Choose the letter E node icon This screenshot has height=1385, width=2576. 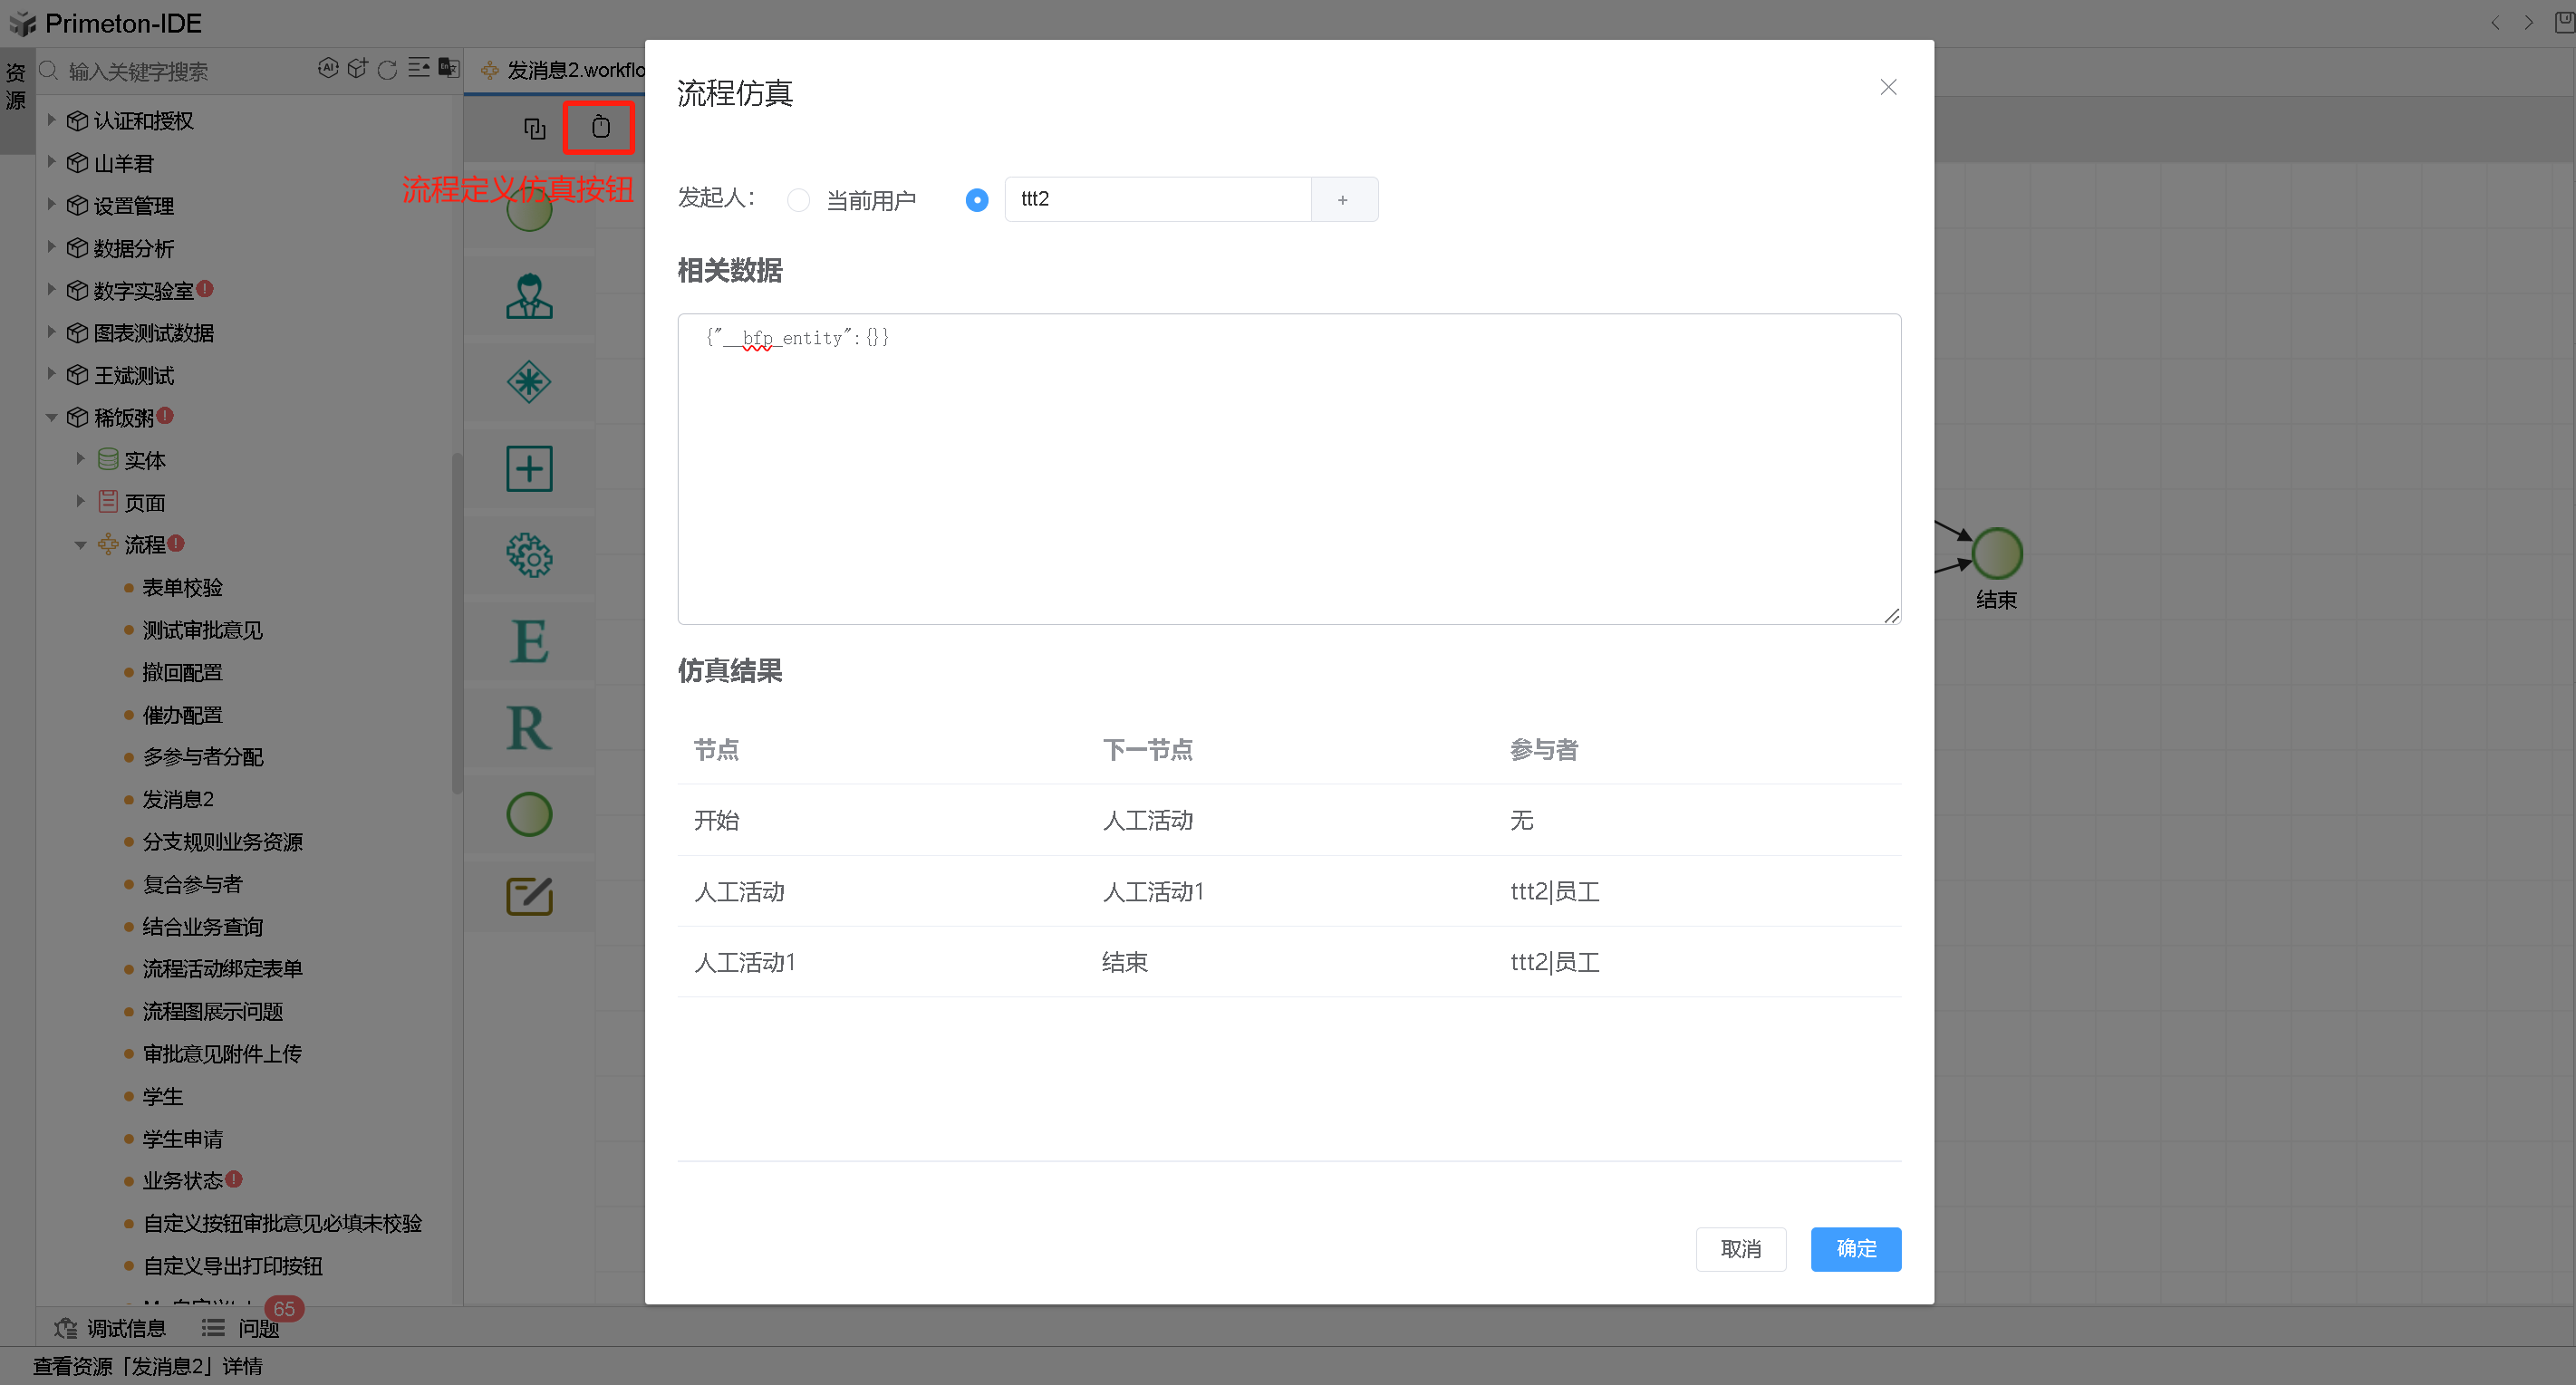click(x=529, y=642)
